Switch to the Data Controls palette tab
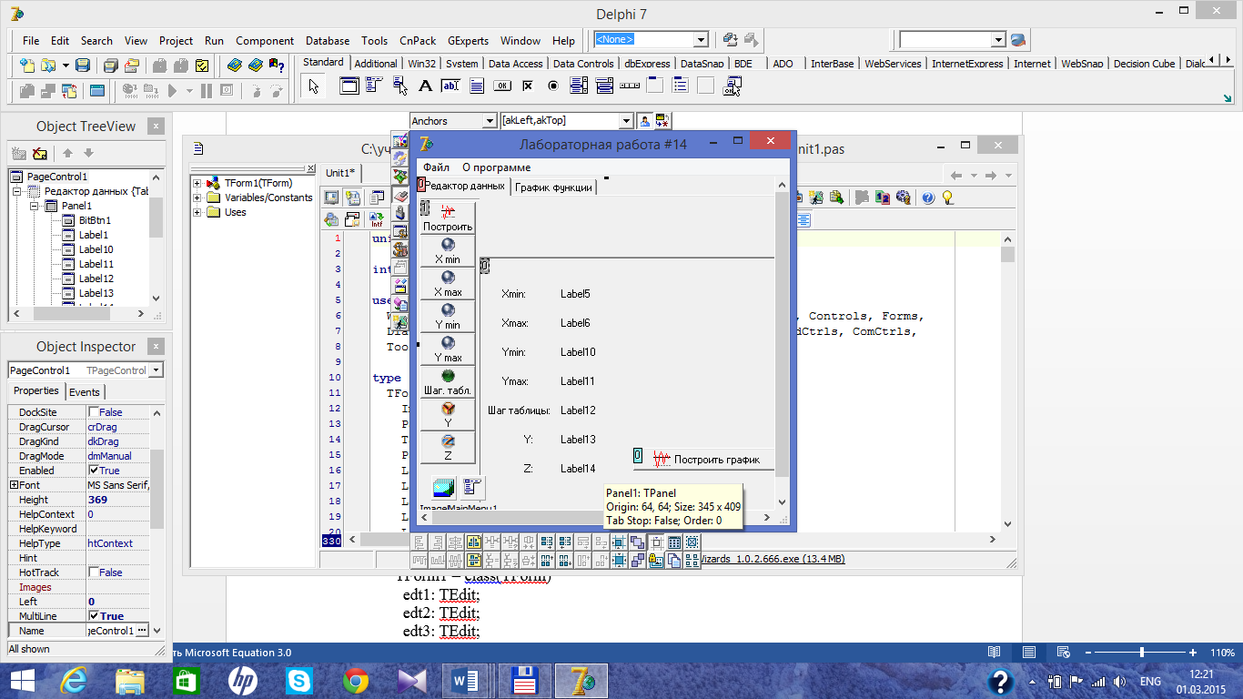 tap(583, 64)
